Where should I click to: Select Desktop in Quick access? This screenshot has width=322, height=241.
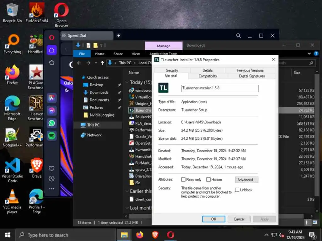click(x=97, y=85)
